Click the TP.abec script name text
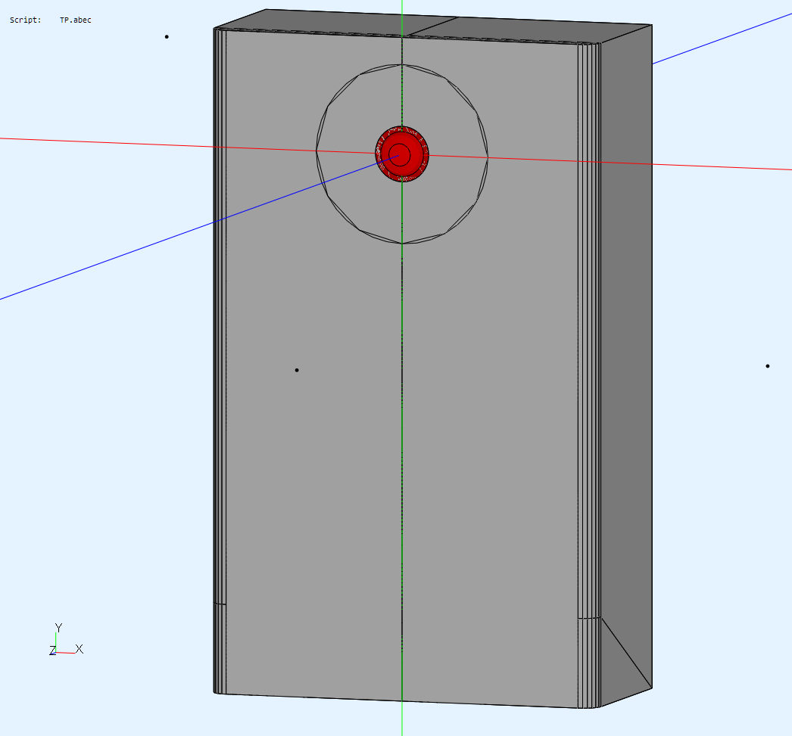The width and height of the screenshot is (792, 736). tap(76, 20)
